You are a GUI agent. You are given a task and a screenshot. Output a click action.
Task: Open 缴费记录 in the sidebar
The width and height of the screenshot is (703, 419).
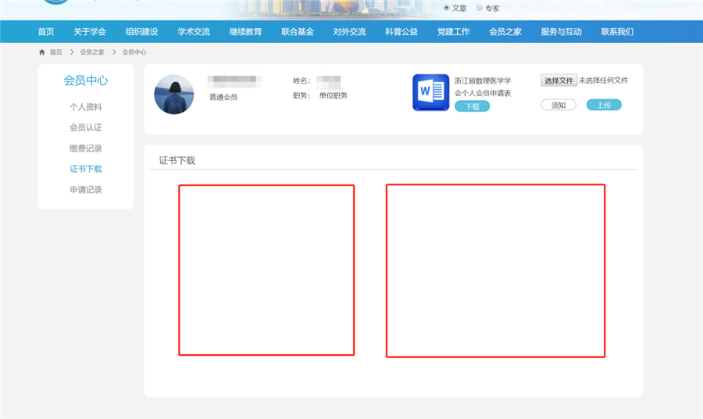(x=86, y=149)
